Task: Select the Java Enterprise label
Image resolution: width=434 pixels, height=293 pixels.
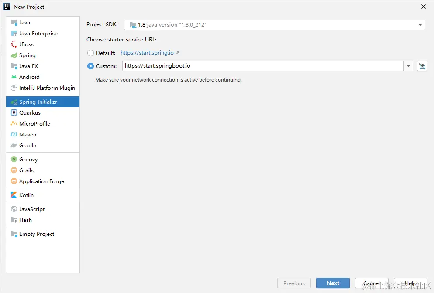Action: (x=38, y=34)
